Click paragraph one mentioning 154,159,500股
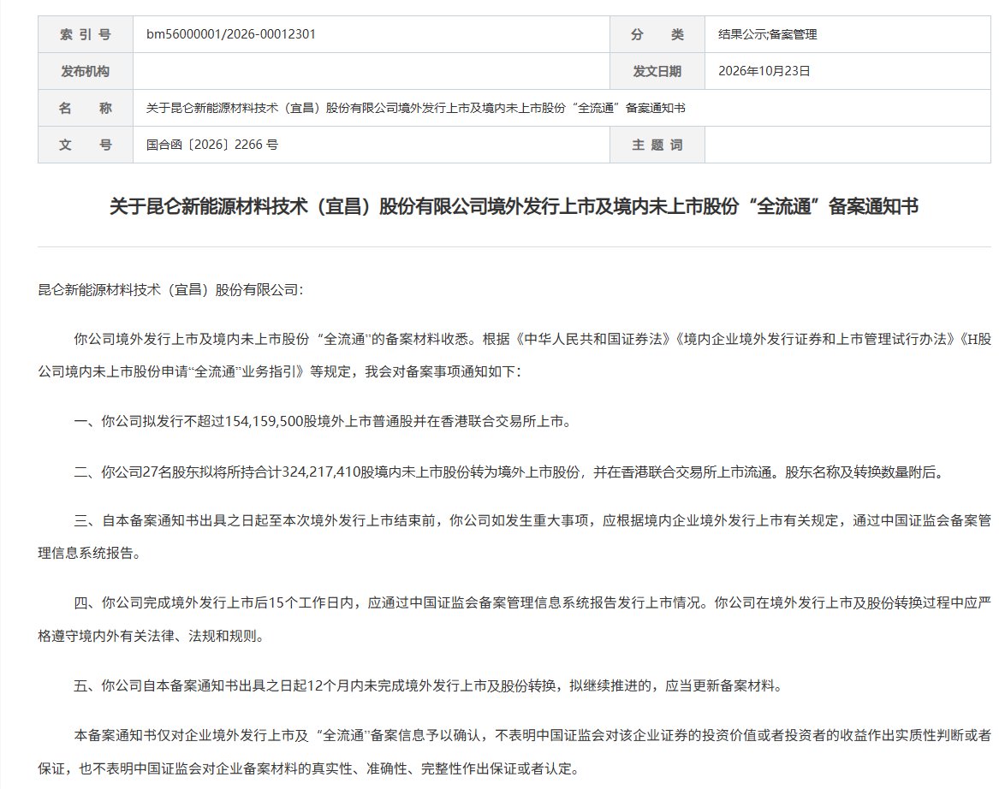 coord(323,421)
